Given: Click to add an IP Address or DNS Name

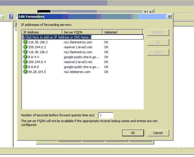Looking at the screenshot, I should (x=83, y=37).
